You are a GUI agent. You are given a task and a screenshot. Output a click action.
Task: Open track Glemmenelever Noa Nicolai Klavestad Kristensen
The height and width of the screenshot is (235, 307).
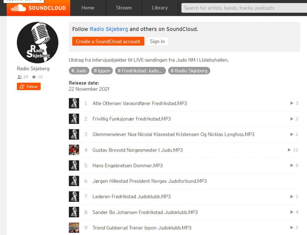(x=174, y=135)
